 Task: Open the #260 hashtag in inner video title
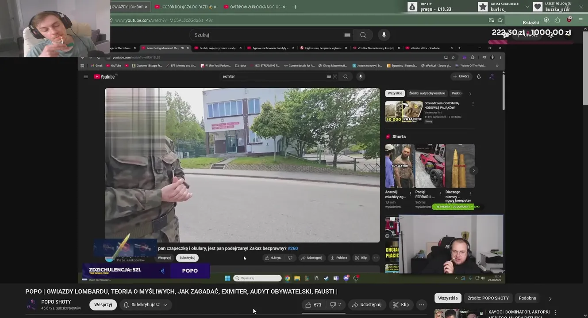click(x=293, y=248)
